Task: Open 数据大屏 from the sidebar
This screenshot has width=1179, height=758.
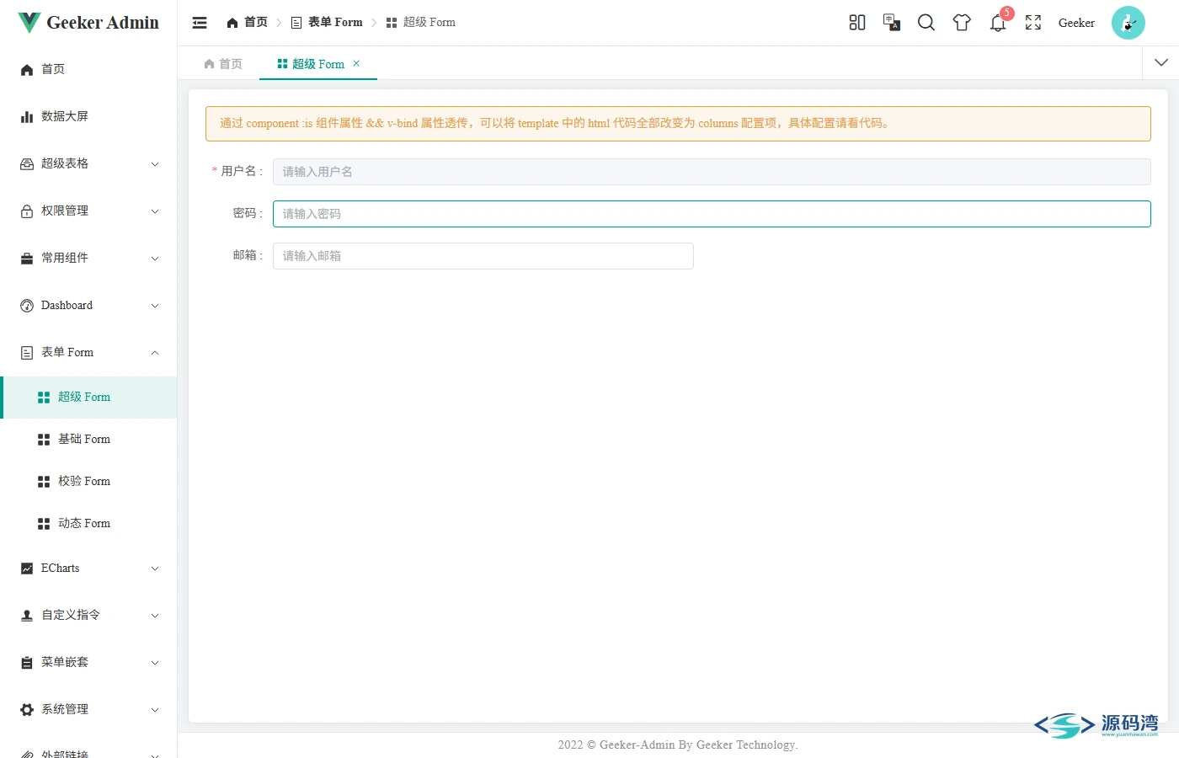Action: click(88, 116)
